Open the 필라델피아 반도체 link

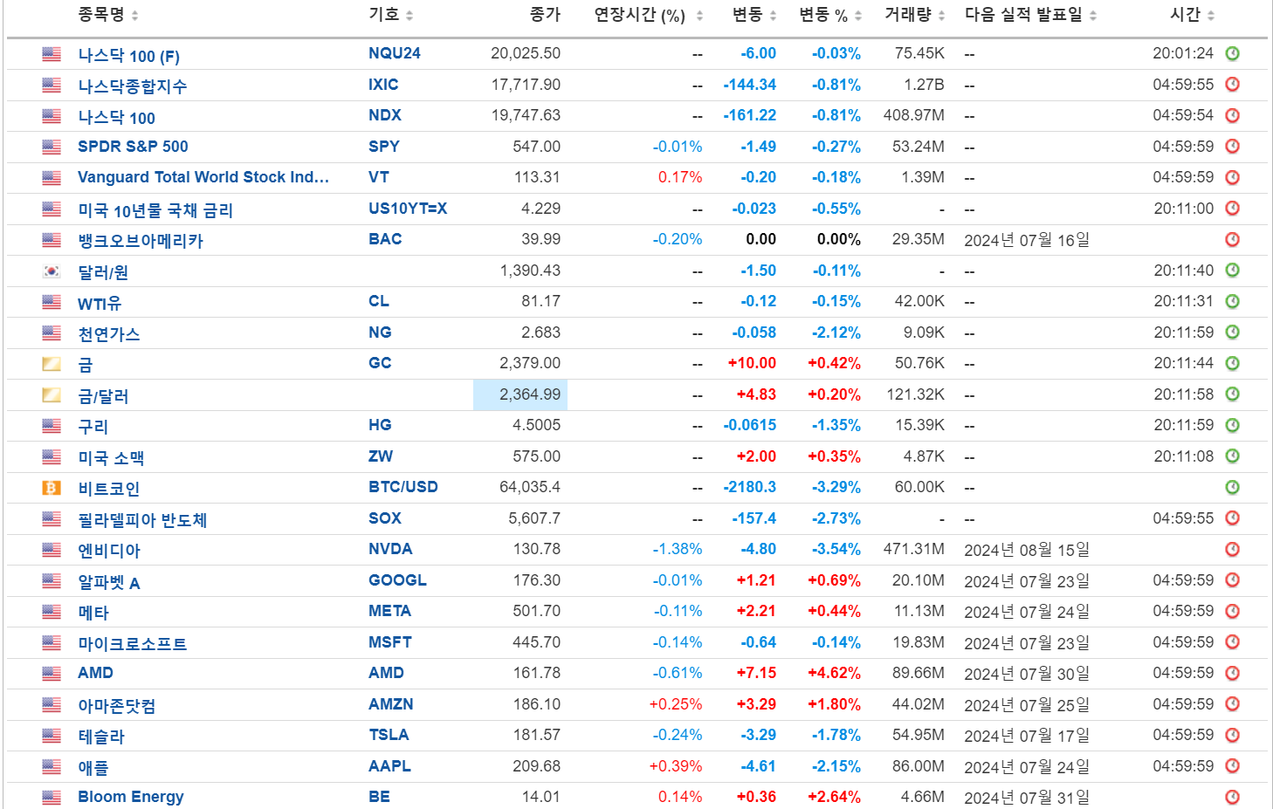tap(142, 519)
